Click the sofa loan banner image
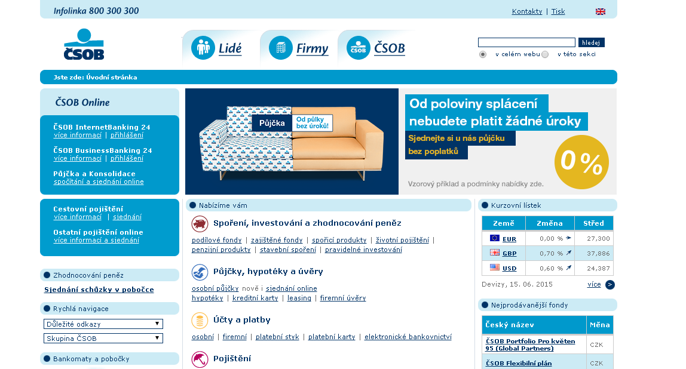Viewport: 686px width, 369px height. click(x=292, y=142)
